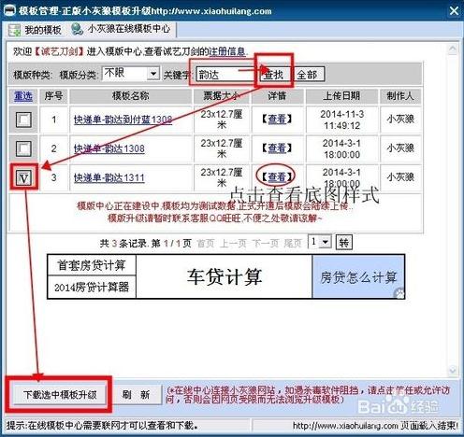Click 查看 for row 2 template
This screenshot has height=437, width=464.
(x=277, y=148)
